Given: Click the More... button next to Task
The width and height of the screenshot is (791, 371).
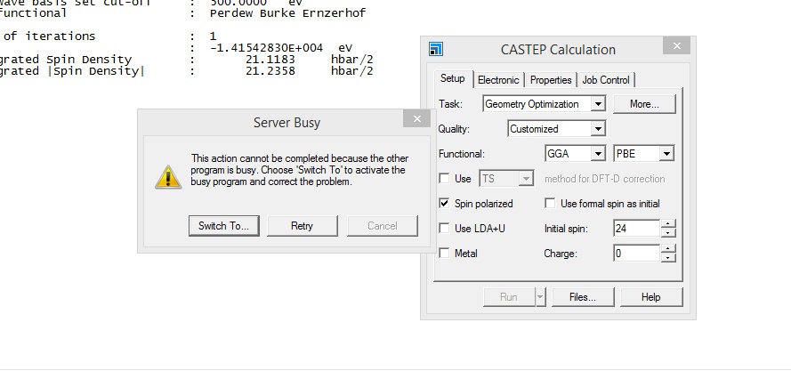Looking at the screenshot, I should pos(644,104).
